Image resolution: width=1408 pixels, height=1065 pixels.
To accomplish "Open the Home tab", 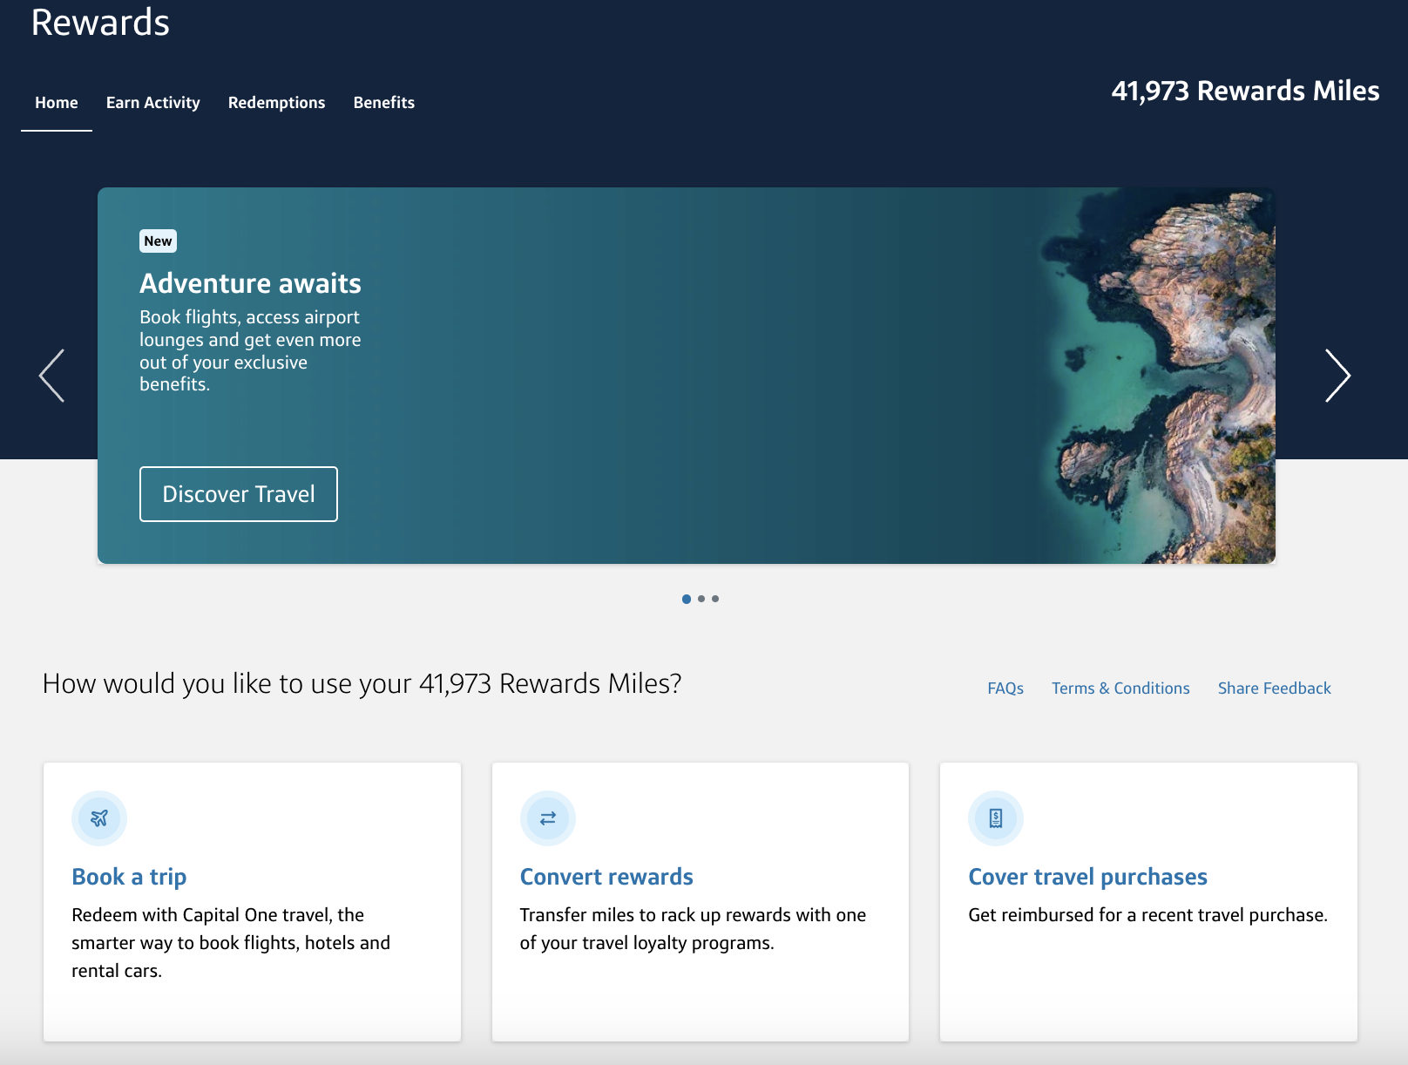I will tap(57, 103).
